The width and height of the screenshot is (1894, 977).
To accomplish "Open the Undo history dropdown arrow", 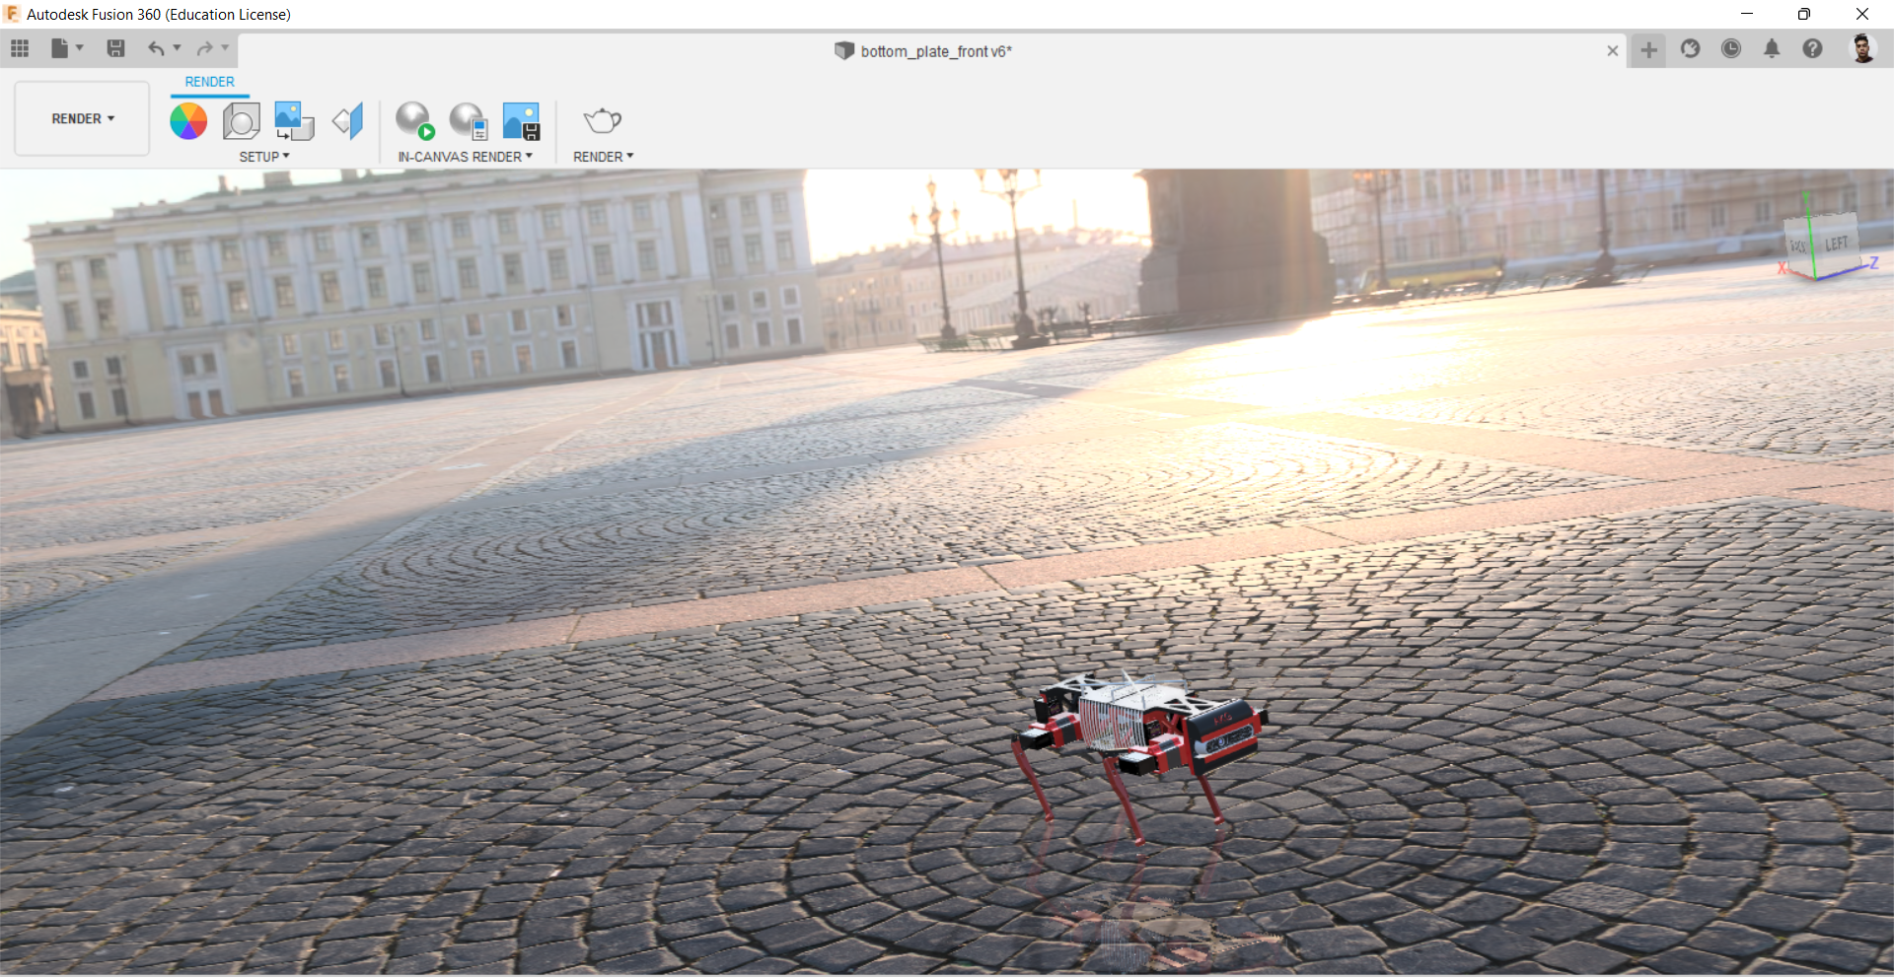I will coord(178,47).
